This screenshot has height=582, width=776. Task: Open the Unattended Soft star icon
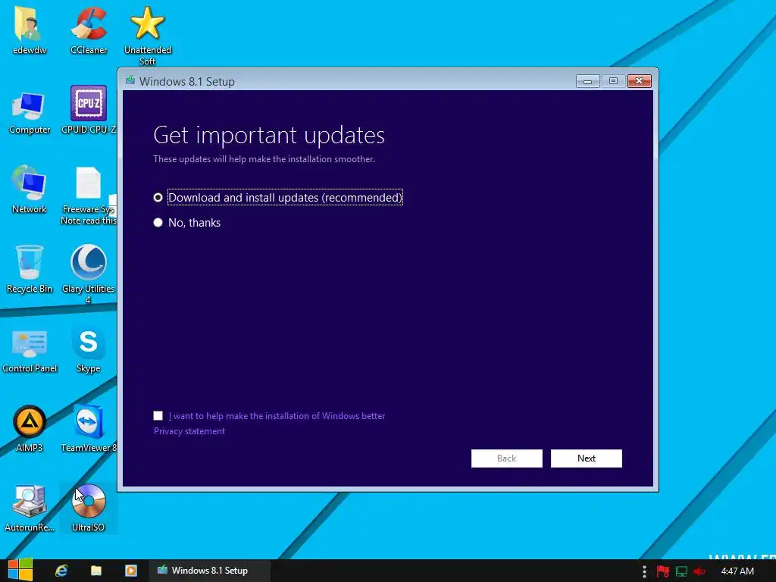[148, 36]
